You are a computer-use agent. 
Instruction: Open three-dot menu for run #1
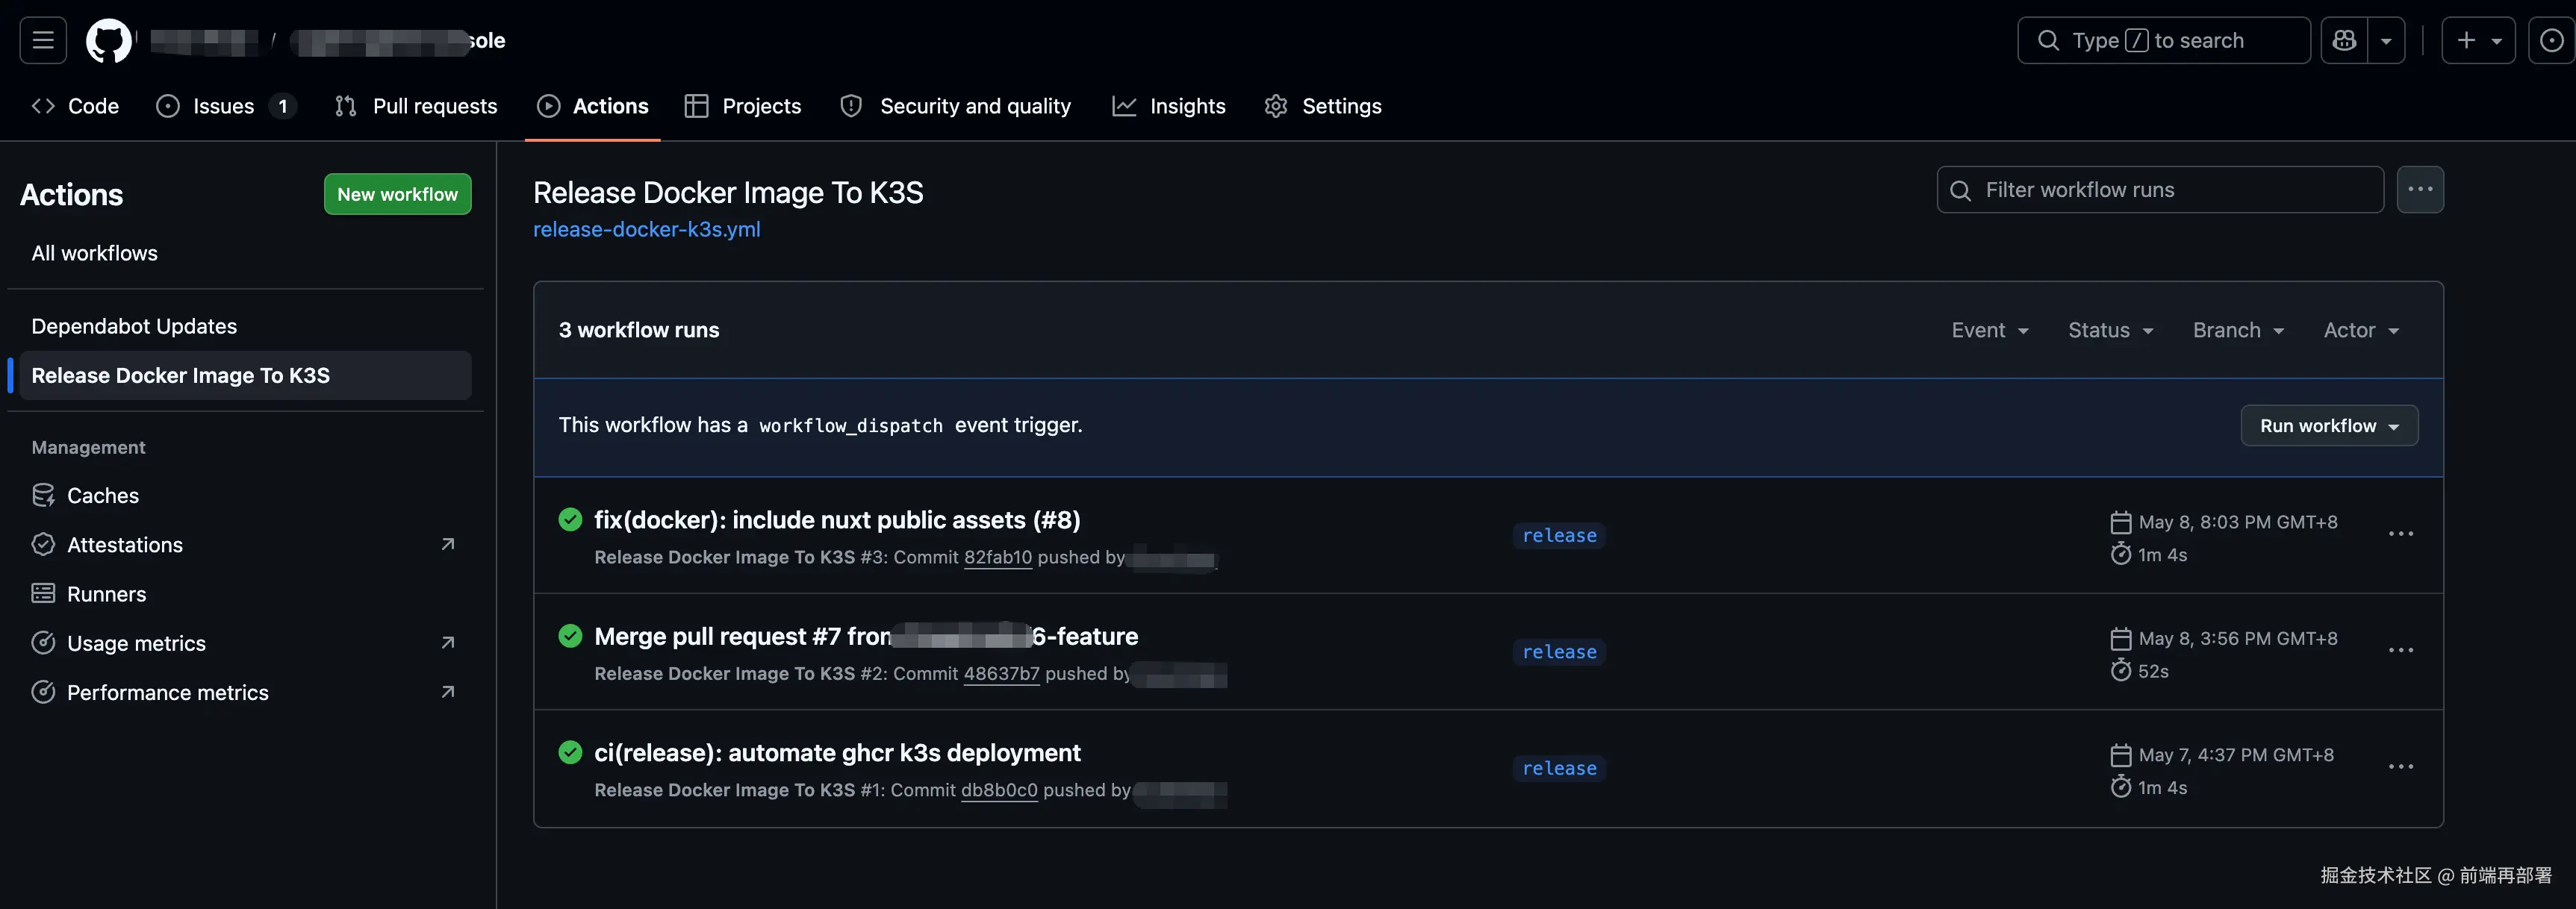click(x=2400, y=767)
